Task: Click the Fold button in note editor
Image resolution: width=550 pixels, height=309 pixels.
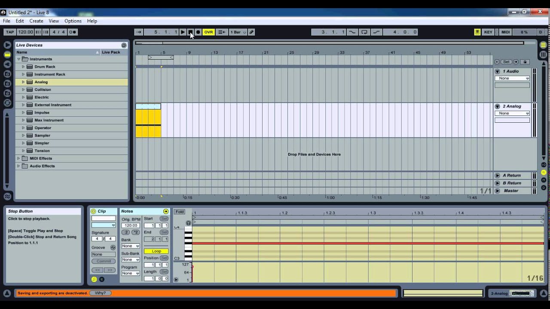Action: click(x=180, y=212)
